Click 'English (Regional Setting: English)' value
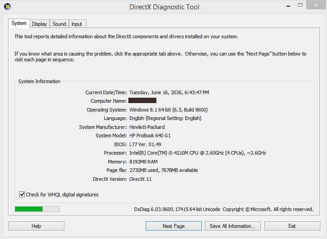The width and height of the screenshot is (327, 239). (x=165, y=118)
